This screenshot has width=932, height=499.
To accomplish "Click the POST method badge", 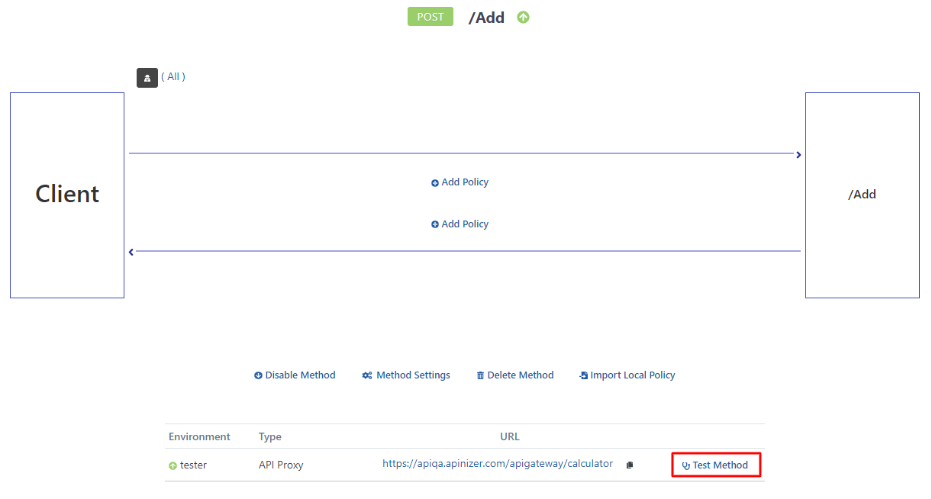I will (x=430, y=17).
